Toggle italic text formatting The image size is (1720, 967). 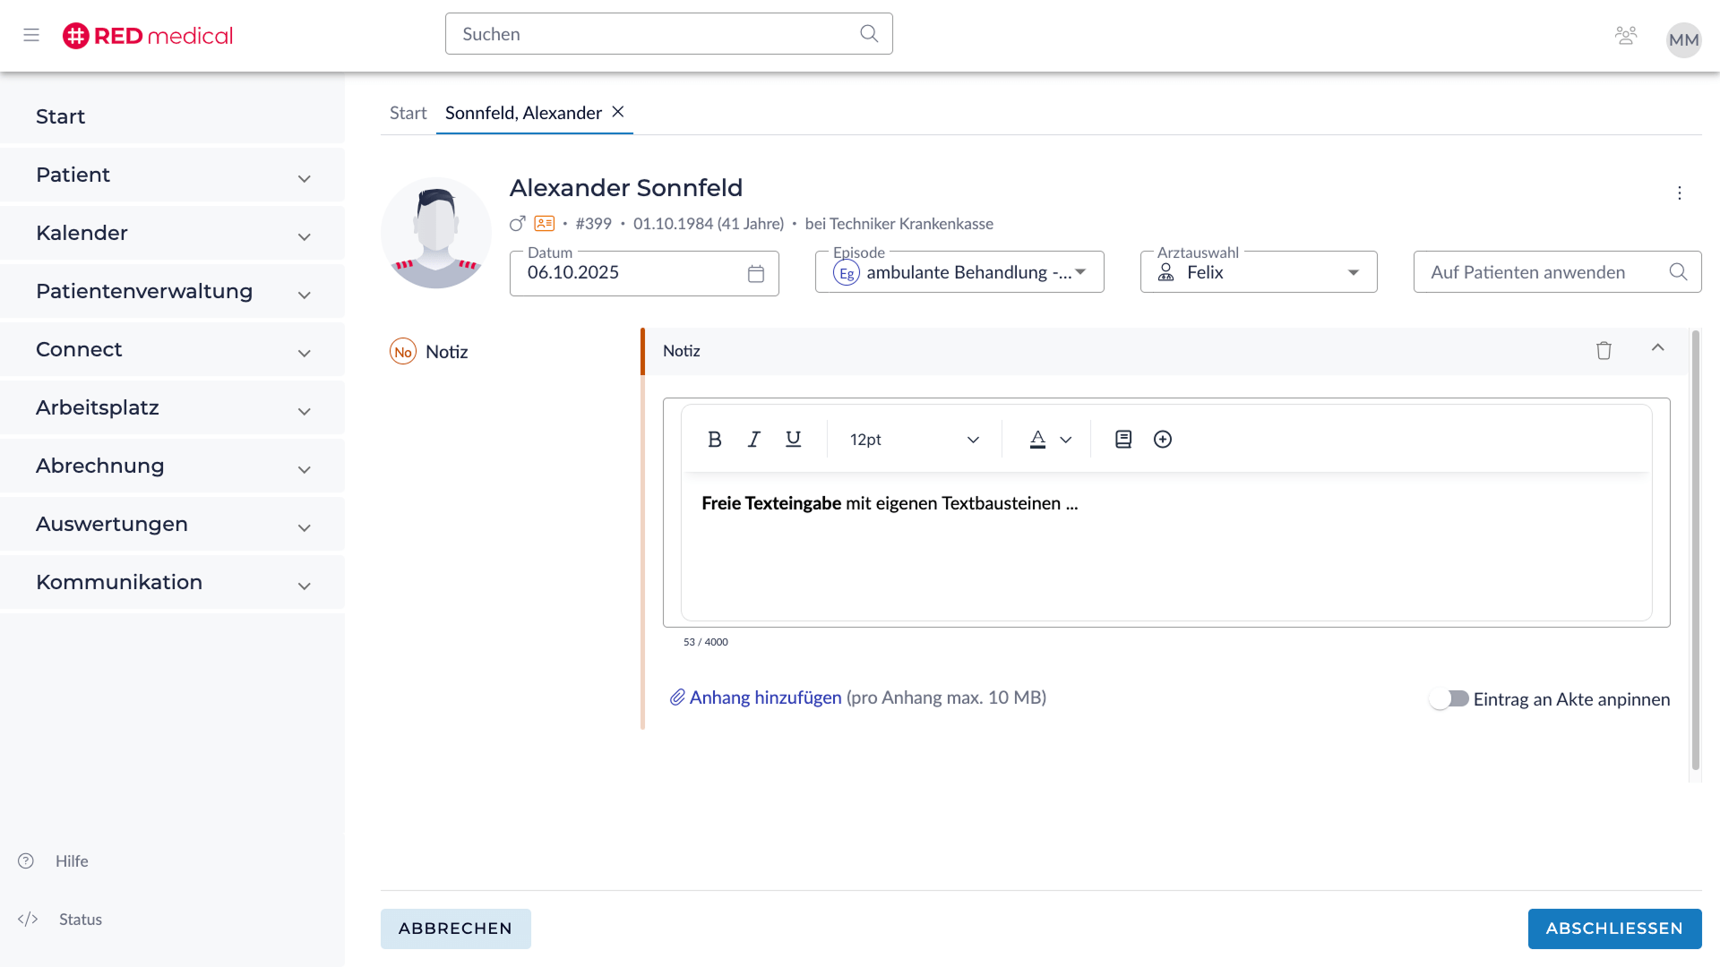[753, 440]
